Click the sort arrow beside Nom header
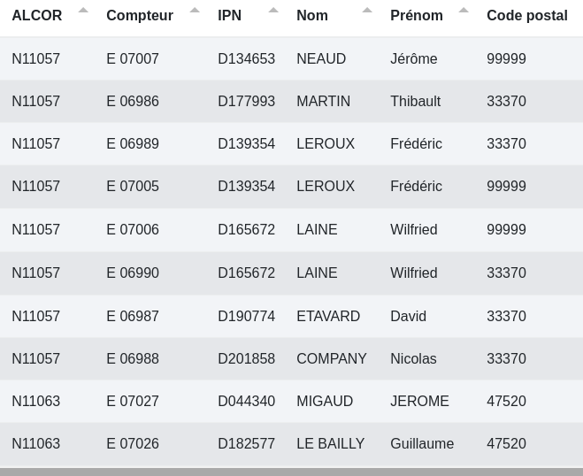This screenshot has width=583, height=476. click(367, 11)
